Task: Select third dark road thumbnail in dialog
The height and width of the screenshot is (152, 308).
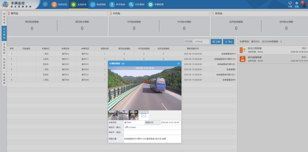Action: [x=133, y=115]
